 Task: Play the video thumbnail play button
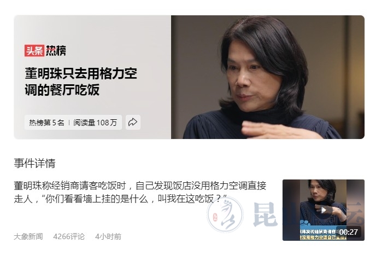click(x=324, y=210)
